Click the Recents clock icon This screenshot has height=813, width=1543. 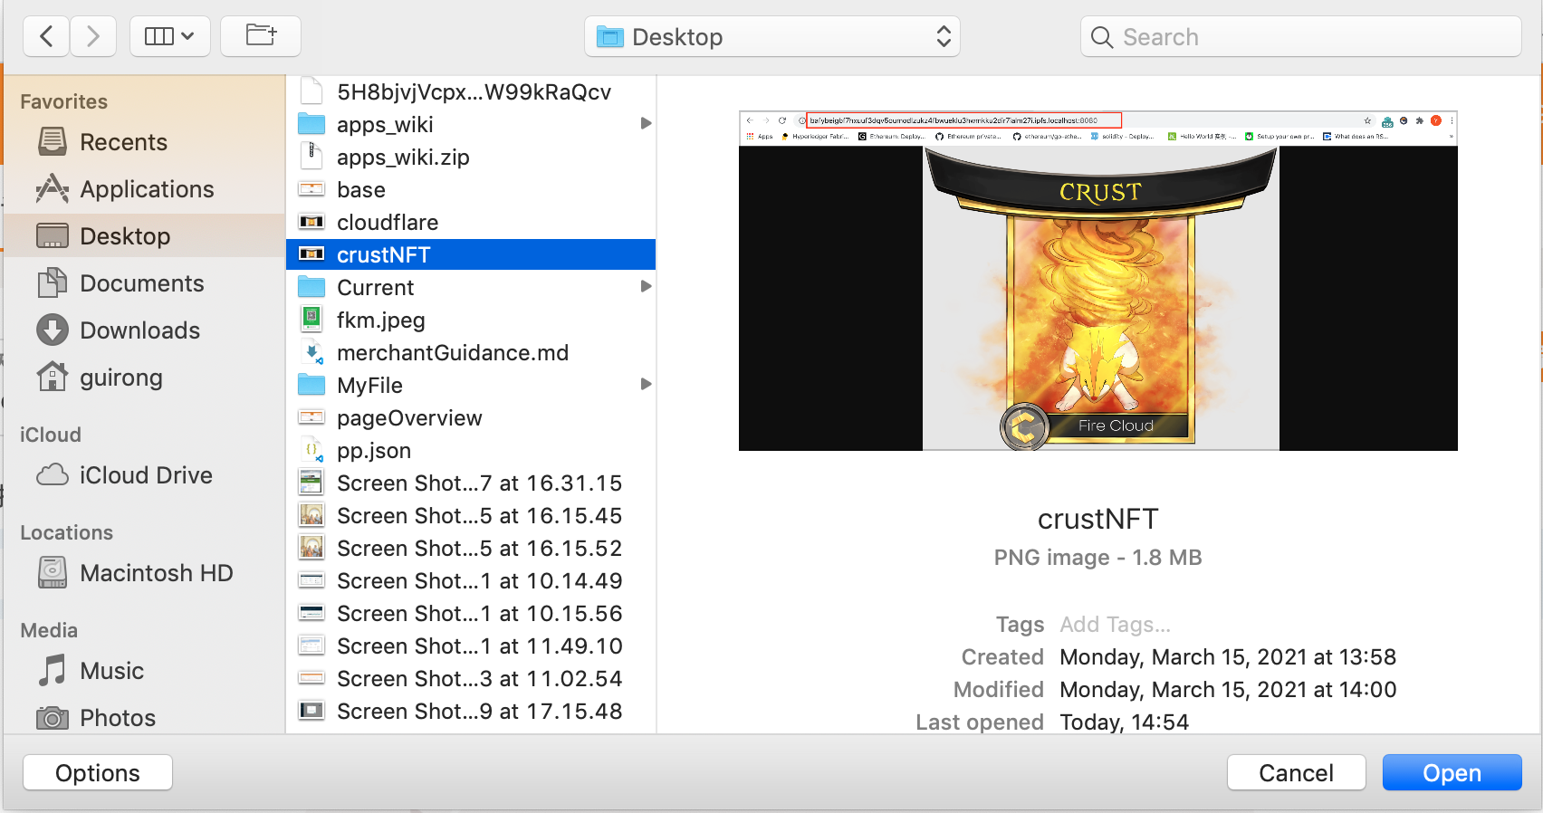53,142
